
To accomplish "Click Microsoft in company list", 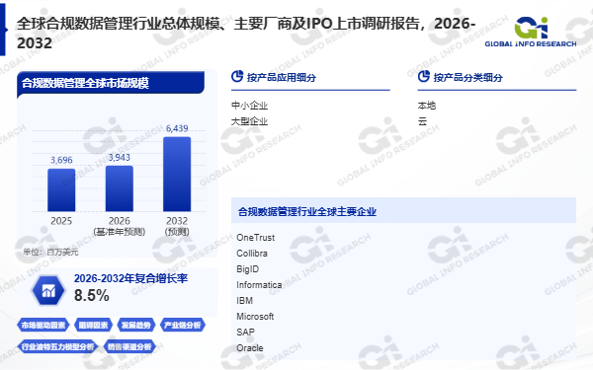I will (255, 317).
